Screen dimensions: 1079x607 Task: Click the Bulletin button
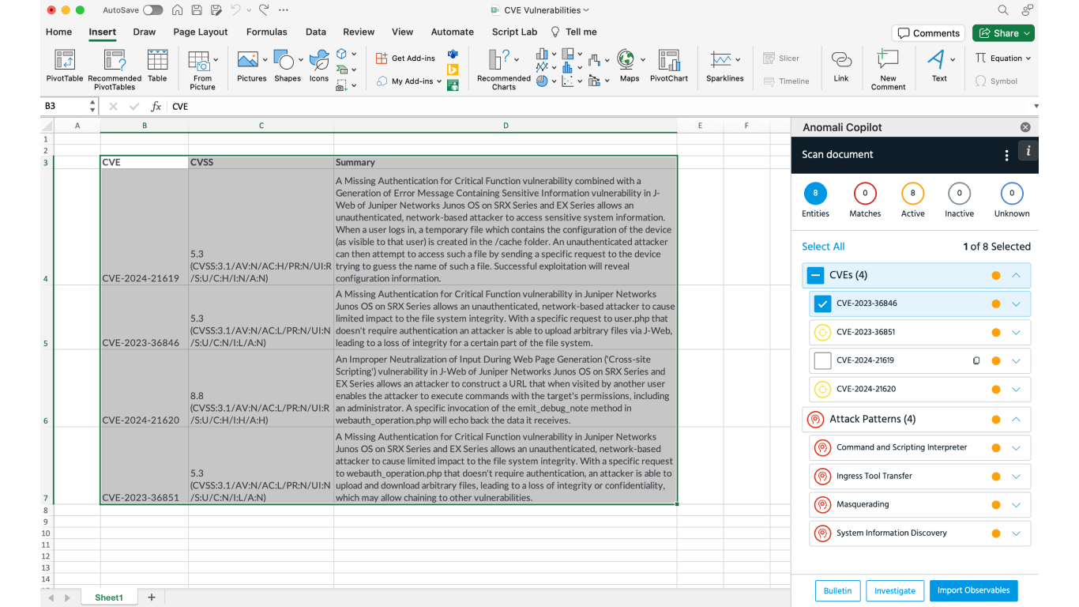[838, 590]
